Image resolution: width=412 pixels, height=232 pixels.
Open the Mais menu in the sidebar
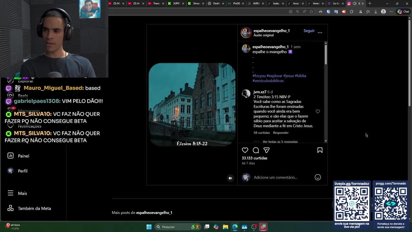tap(17, 193)
